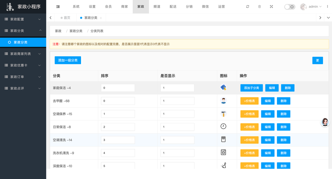This screenshot has height=179, width=332.
Task: Delete the 去甲醛 category
Action: [x=283, y=101]
